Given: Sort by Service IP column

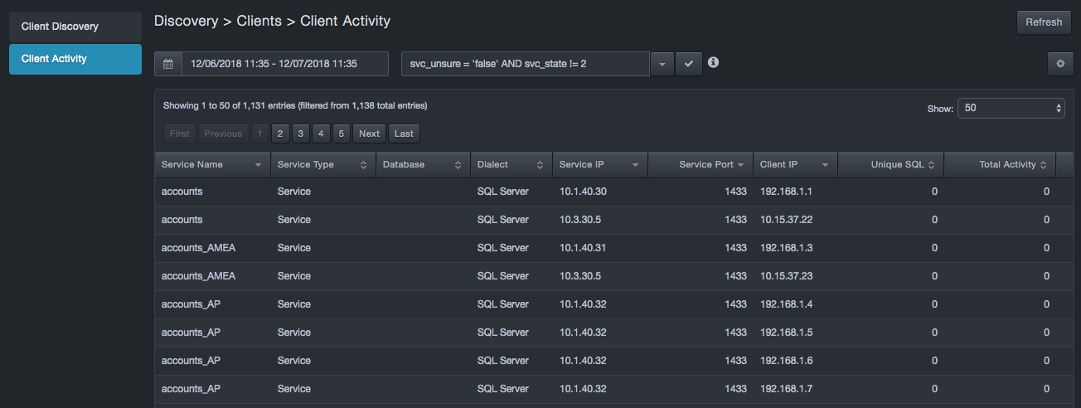Looking at the screenshot, I should coord(600,164).
